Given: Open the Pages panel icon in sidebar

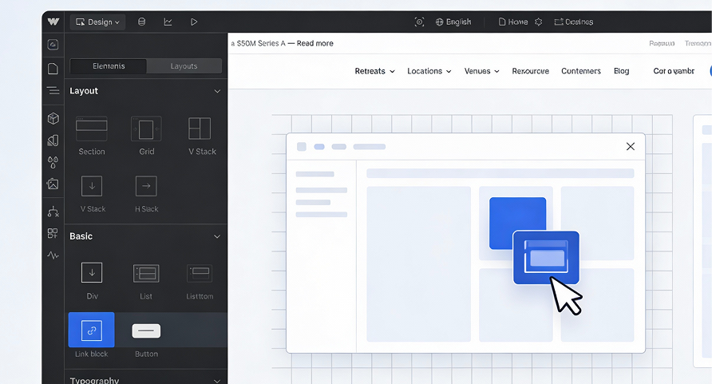Looking at the screenshot, I should 53,69.
